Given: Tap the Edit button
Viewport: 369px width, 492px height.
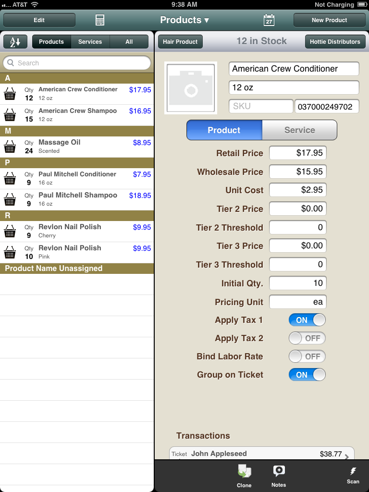Looking at the screenshot, I should coord(39,20).
